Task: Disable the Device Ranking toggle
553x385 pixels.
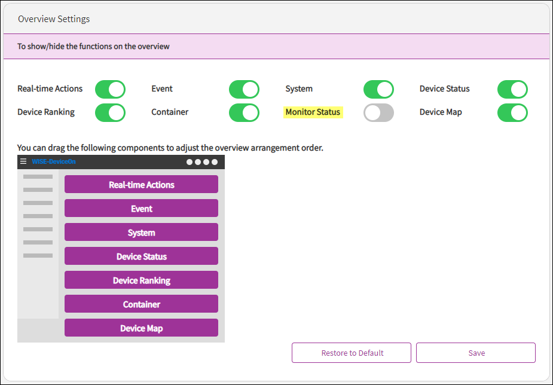Action: (x=110, y=112)
